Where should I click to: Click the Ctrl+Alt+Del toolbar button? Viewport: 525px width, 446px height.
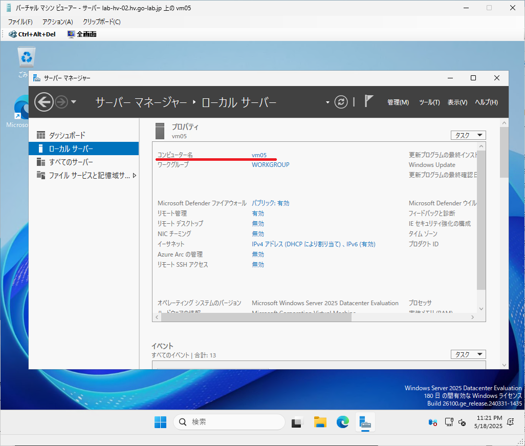coord(32,34)
